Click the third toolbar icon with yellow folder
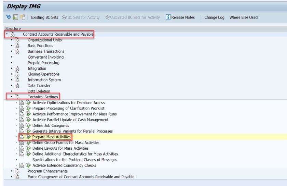287x186 pixels. click(x=23, y=17)
